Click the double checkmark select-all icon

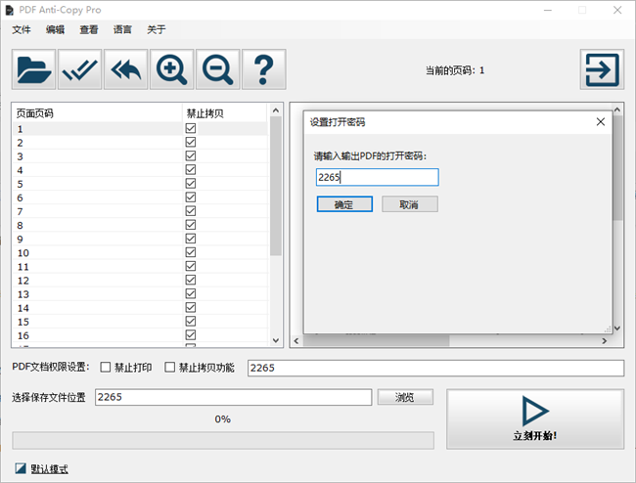pos(80,69)
